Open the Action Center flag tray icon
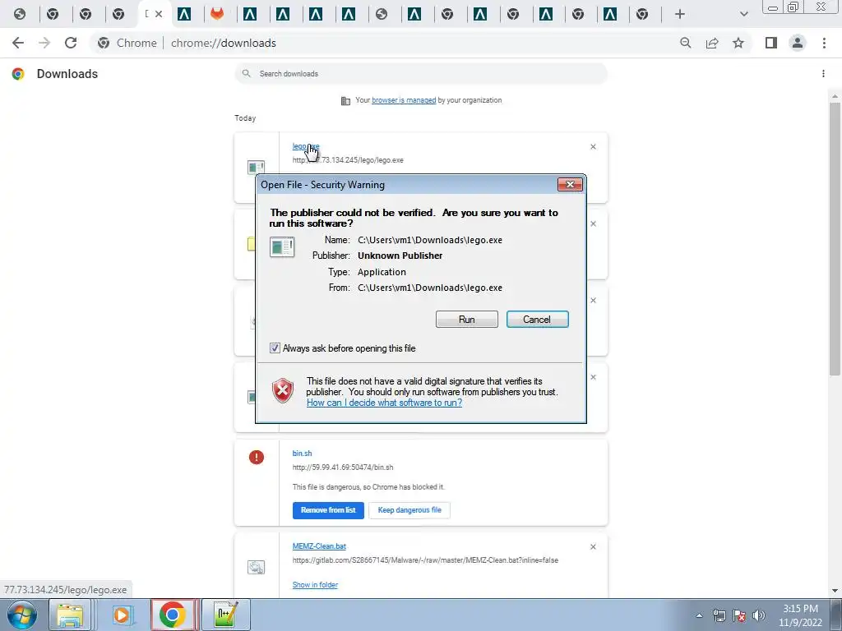 click(x=739, y=615)
